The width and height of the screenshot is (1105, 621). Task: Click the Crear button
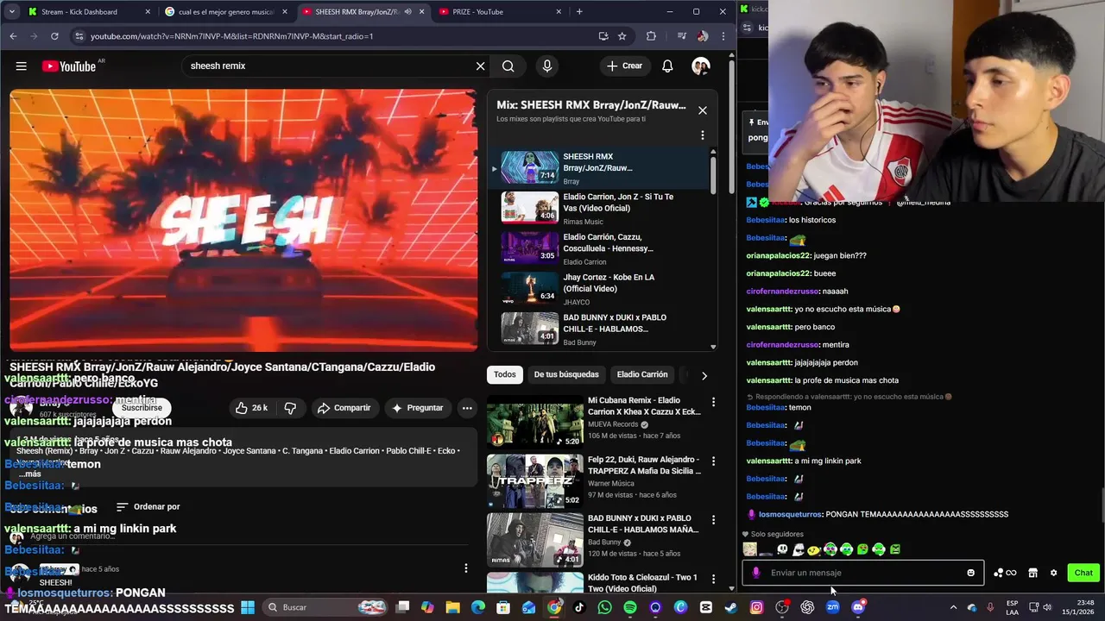(x=624, y=66)
